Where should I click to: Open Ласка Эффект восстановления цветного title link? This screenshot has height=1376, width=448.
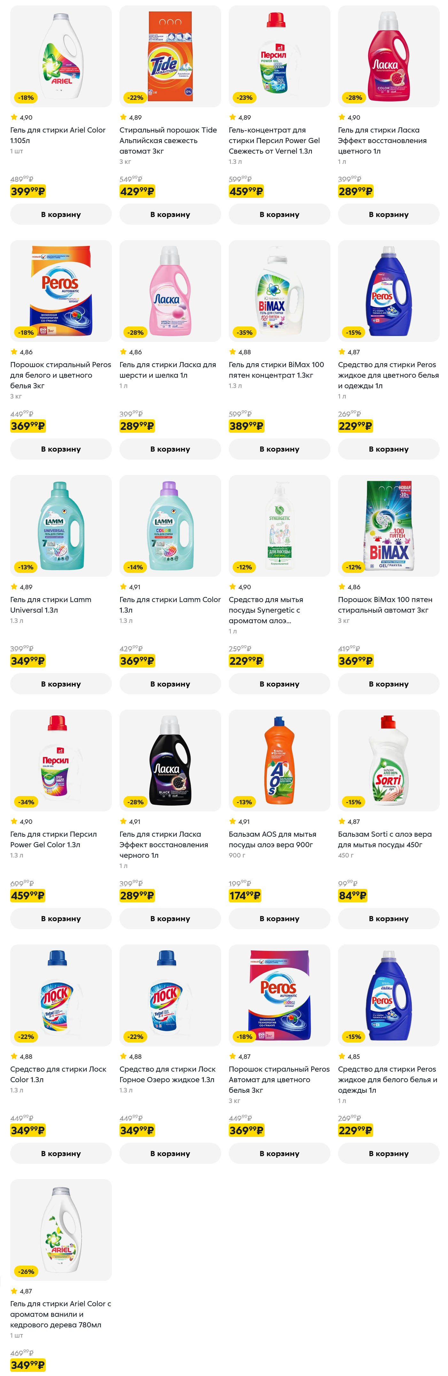point(382,141)
